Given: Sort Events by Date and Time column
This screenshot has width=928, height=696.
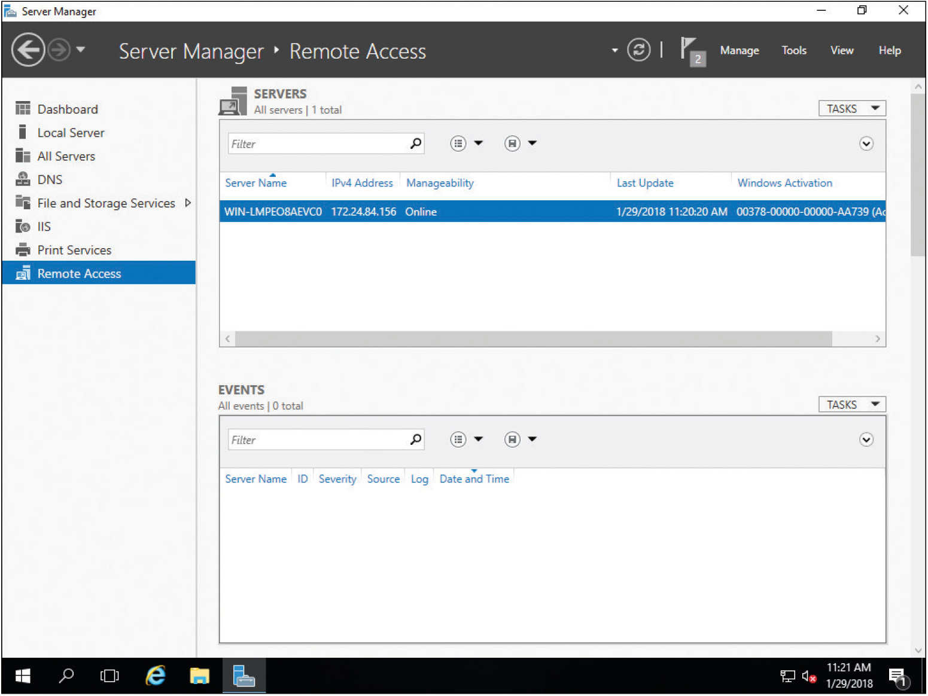Looking at the screenshot, I should coord(474,479).
